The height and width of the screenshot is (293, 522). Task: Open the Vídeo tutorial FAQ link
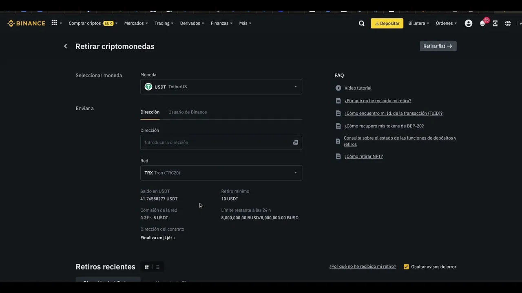[358, 88]
